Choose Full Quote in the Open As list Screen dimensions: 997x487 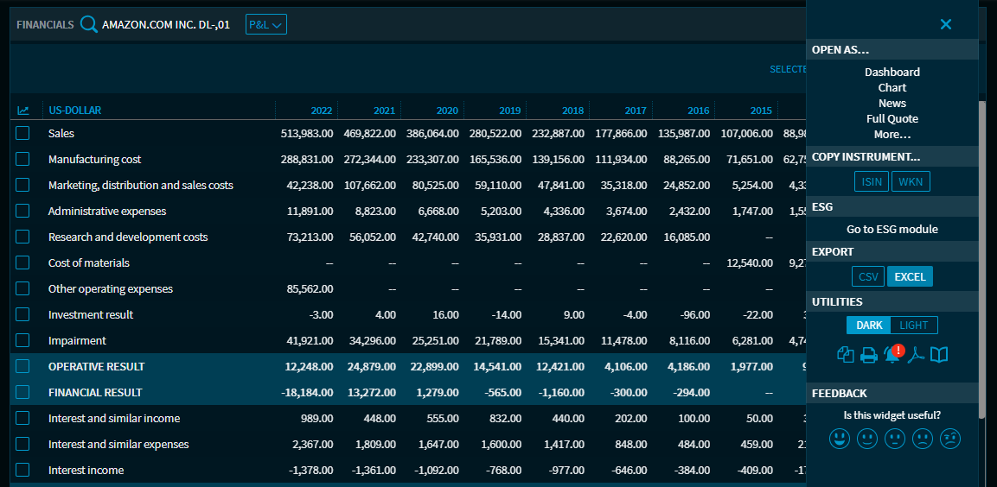[x=892, y=119]
